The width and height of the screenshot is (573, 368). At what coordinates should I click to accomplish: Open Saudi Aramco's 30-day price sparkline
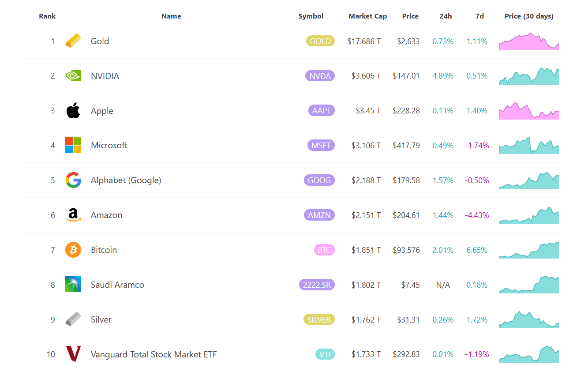(x=529, y=285)
